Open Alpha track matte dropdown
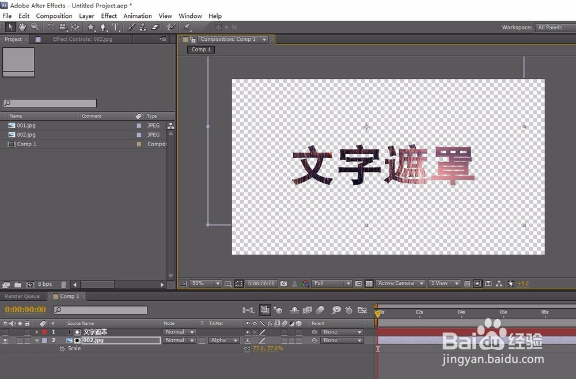 pos(223,340)
